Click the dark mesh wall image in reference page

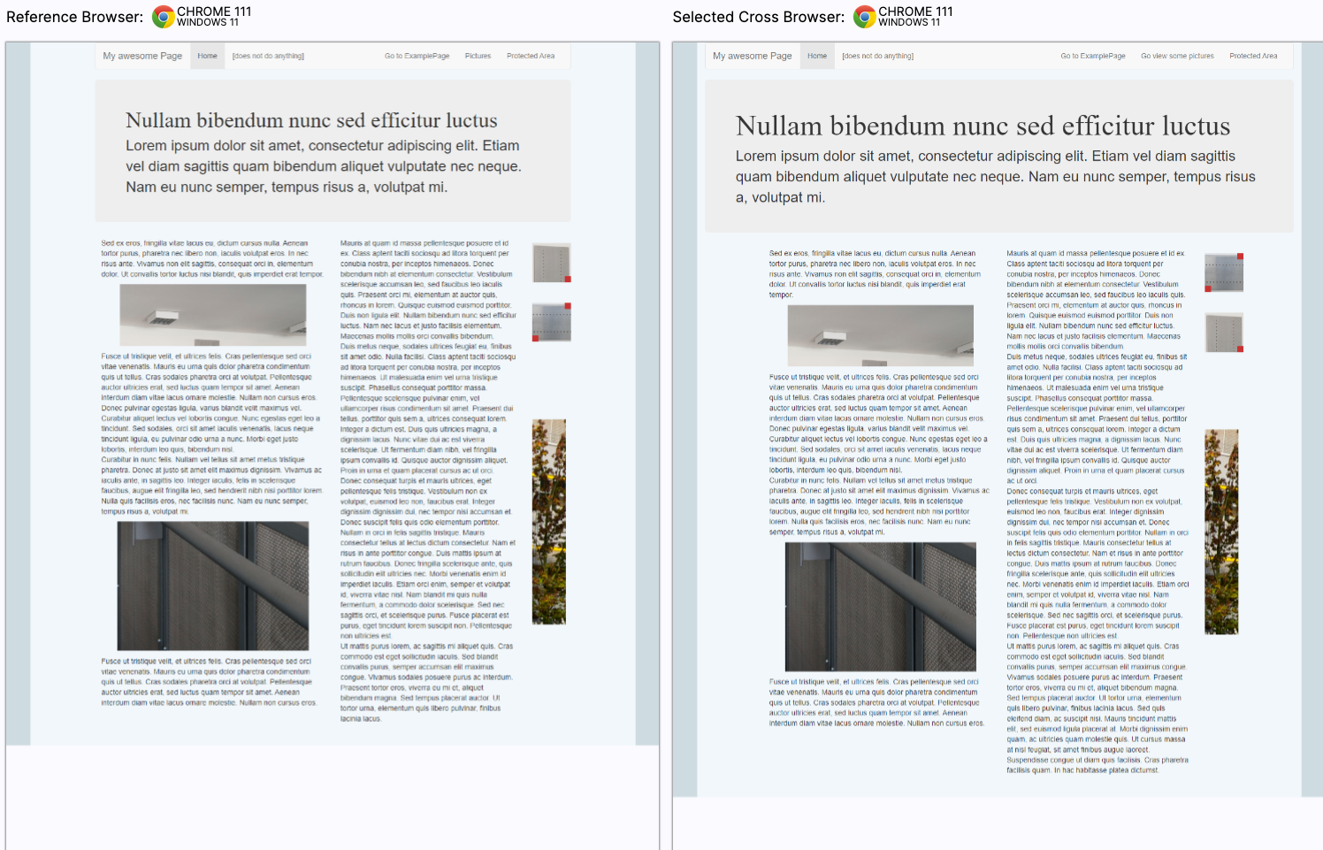pos(213,586)
